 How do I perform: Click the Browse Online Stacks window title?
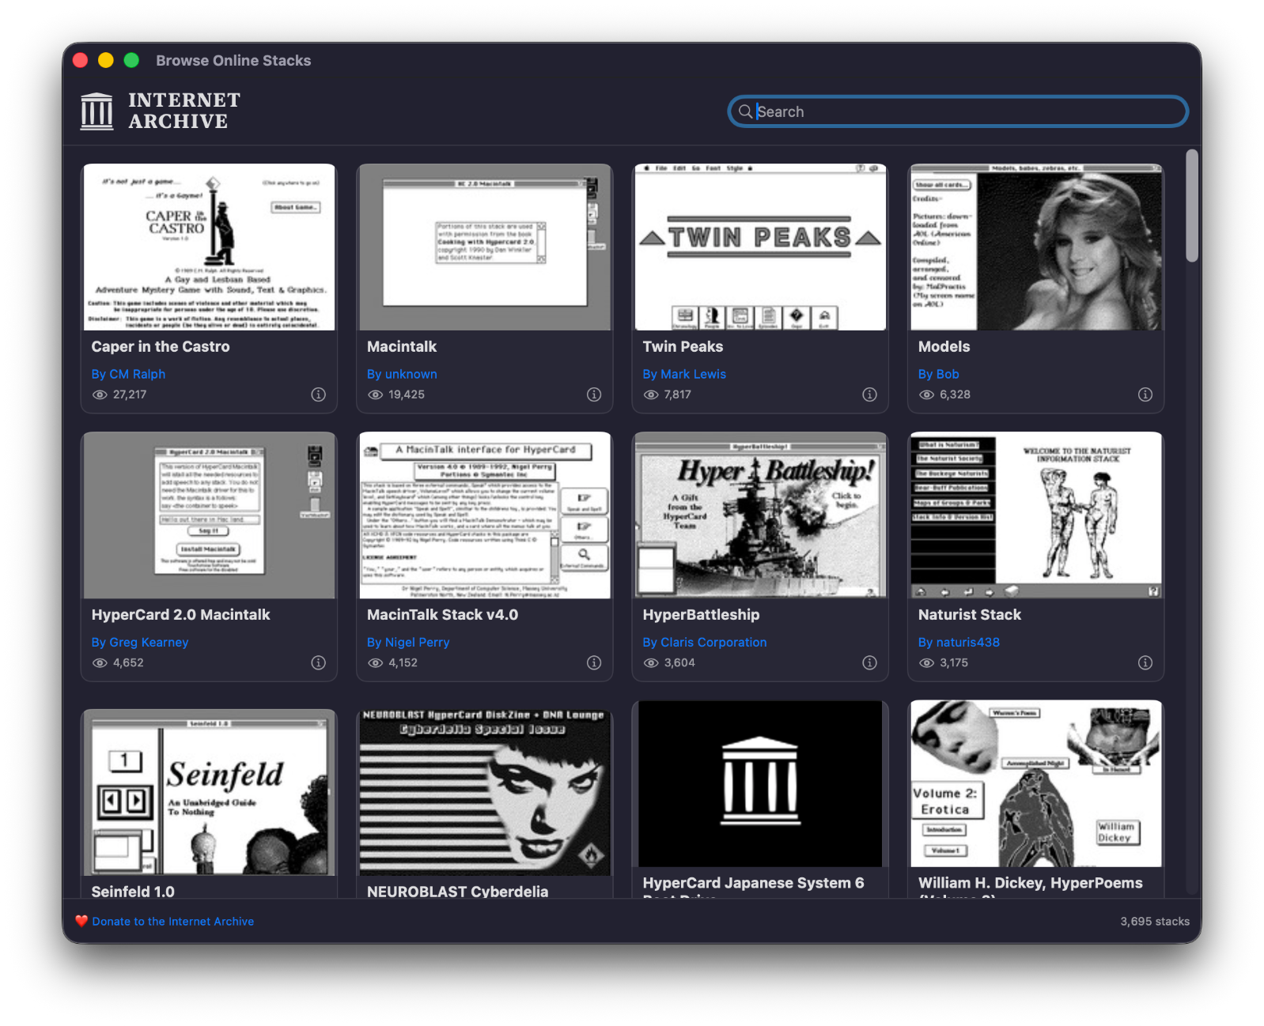(x=233, y=60)
